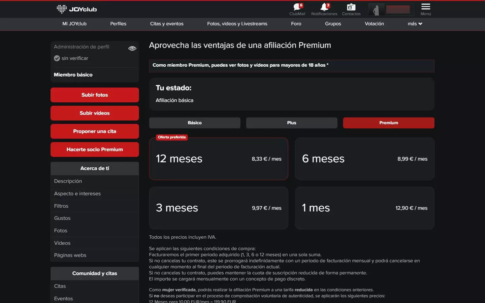
Task: Toggle the profile preview eye icon
Action: 132,48
